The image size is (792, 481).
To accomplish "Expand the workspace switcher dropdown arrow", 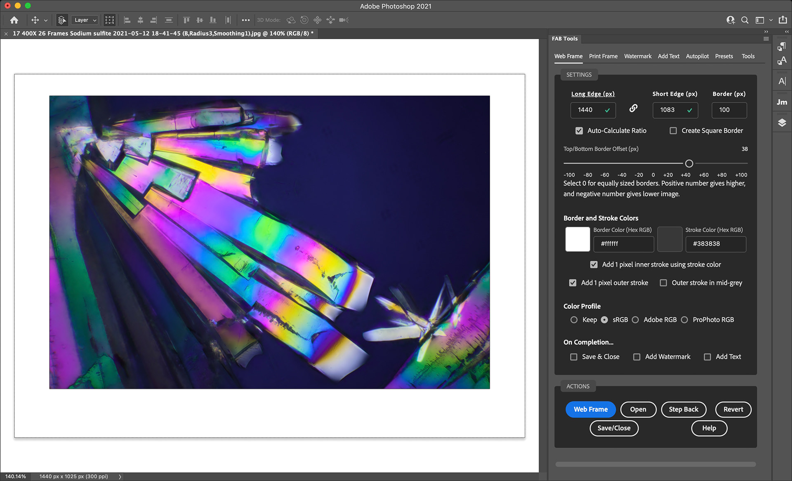I will (x=771, y=20).
